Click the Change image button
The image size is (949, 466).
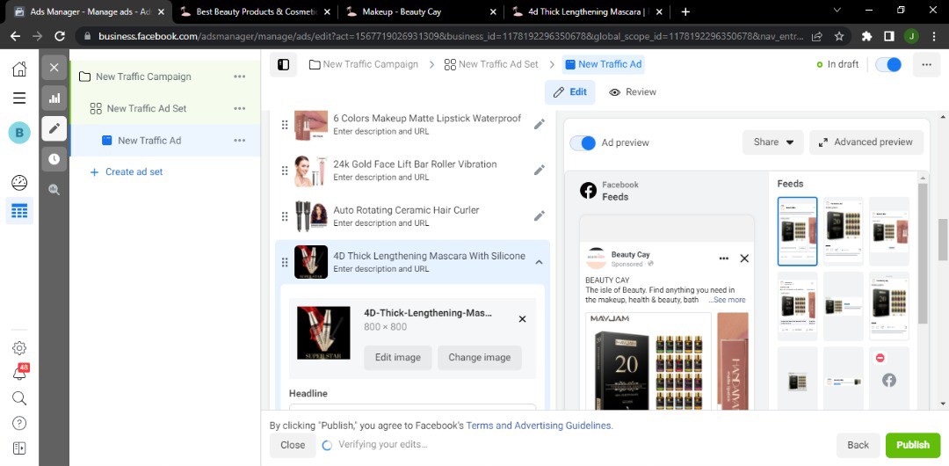click(x=480, y=358)
